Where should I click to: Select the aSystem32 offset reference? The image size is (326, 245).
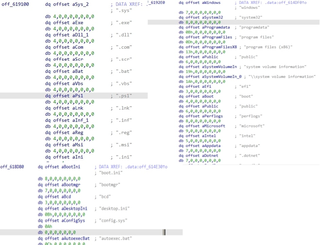point(213,17)
